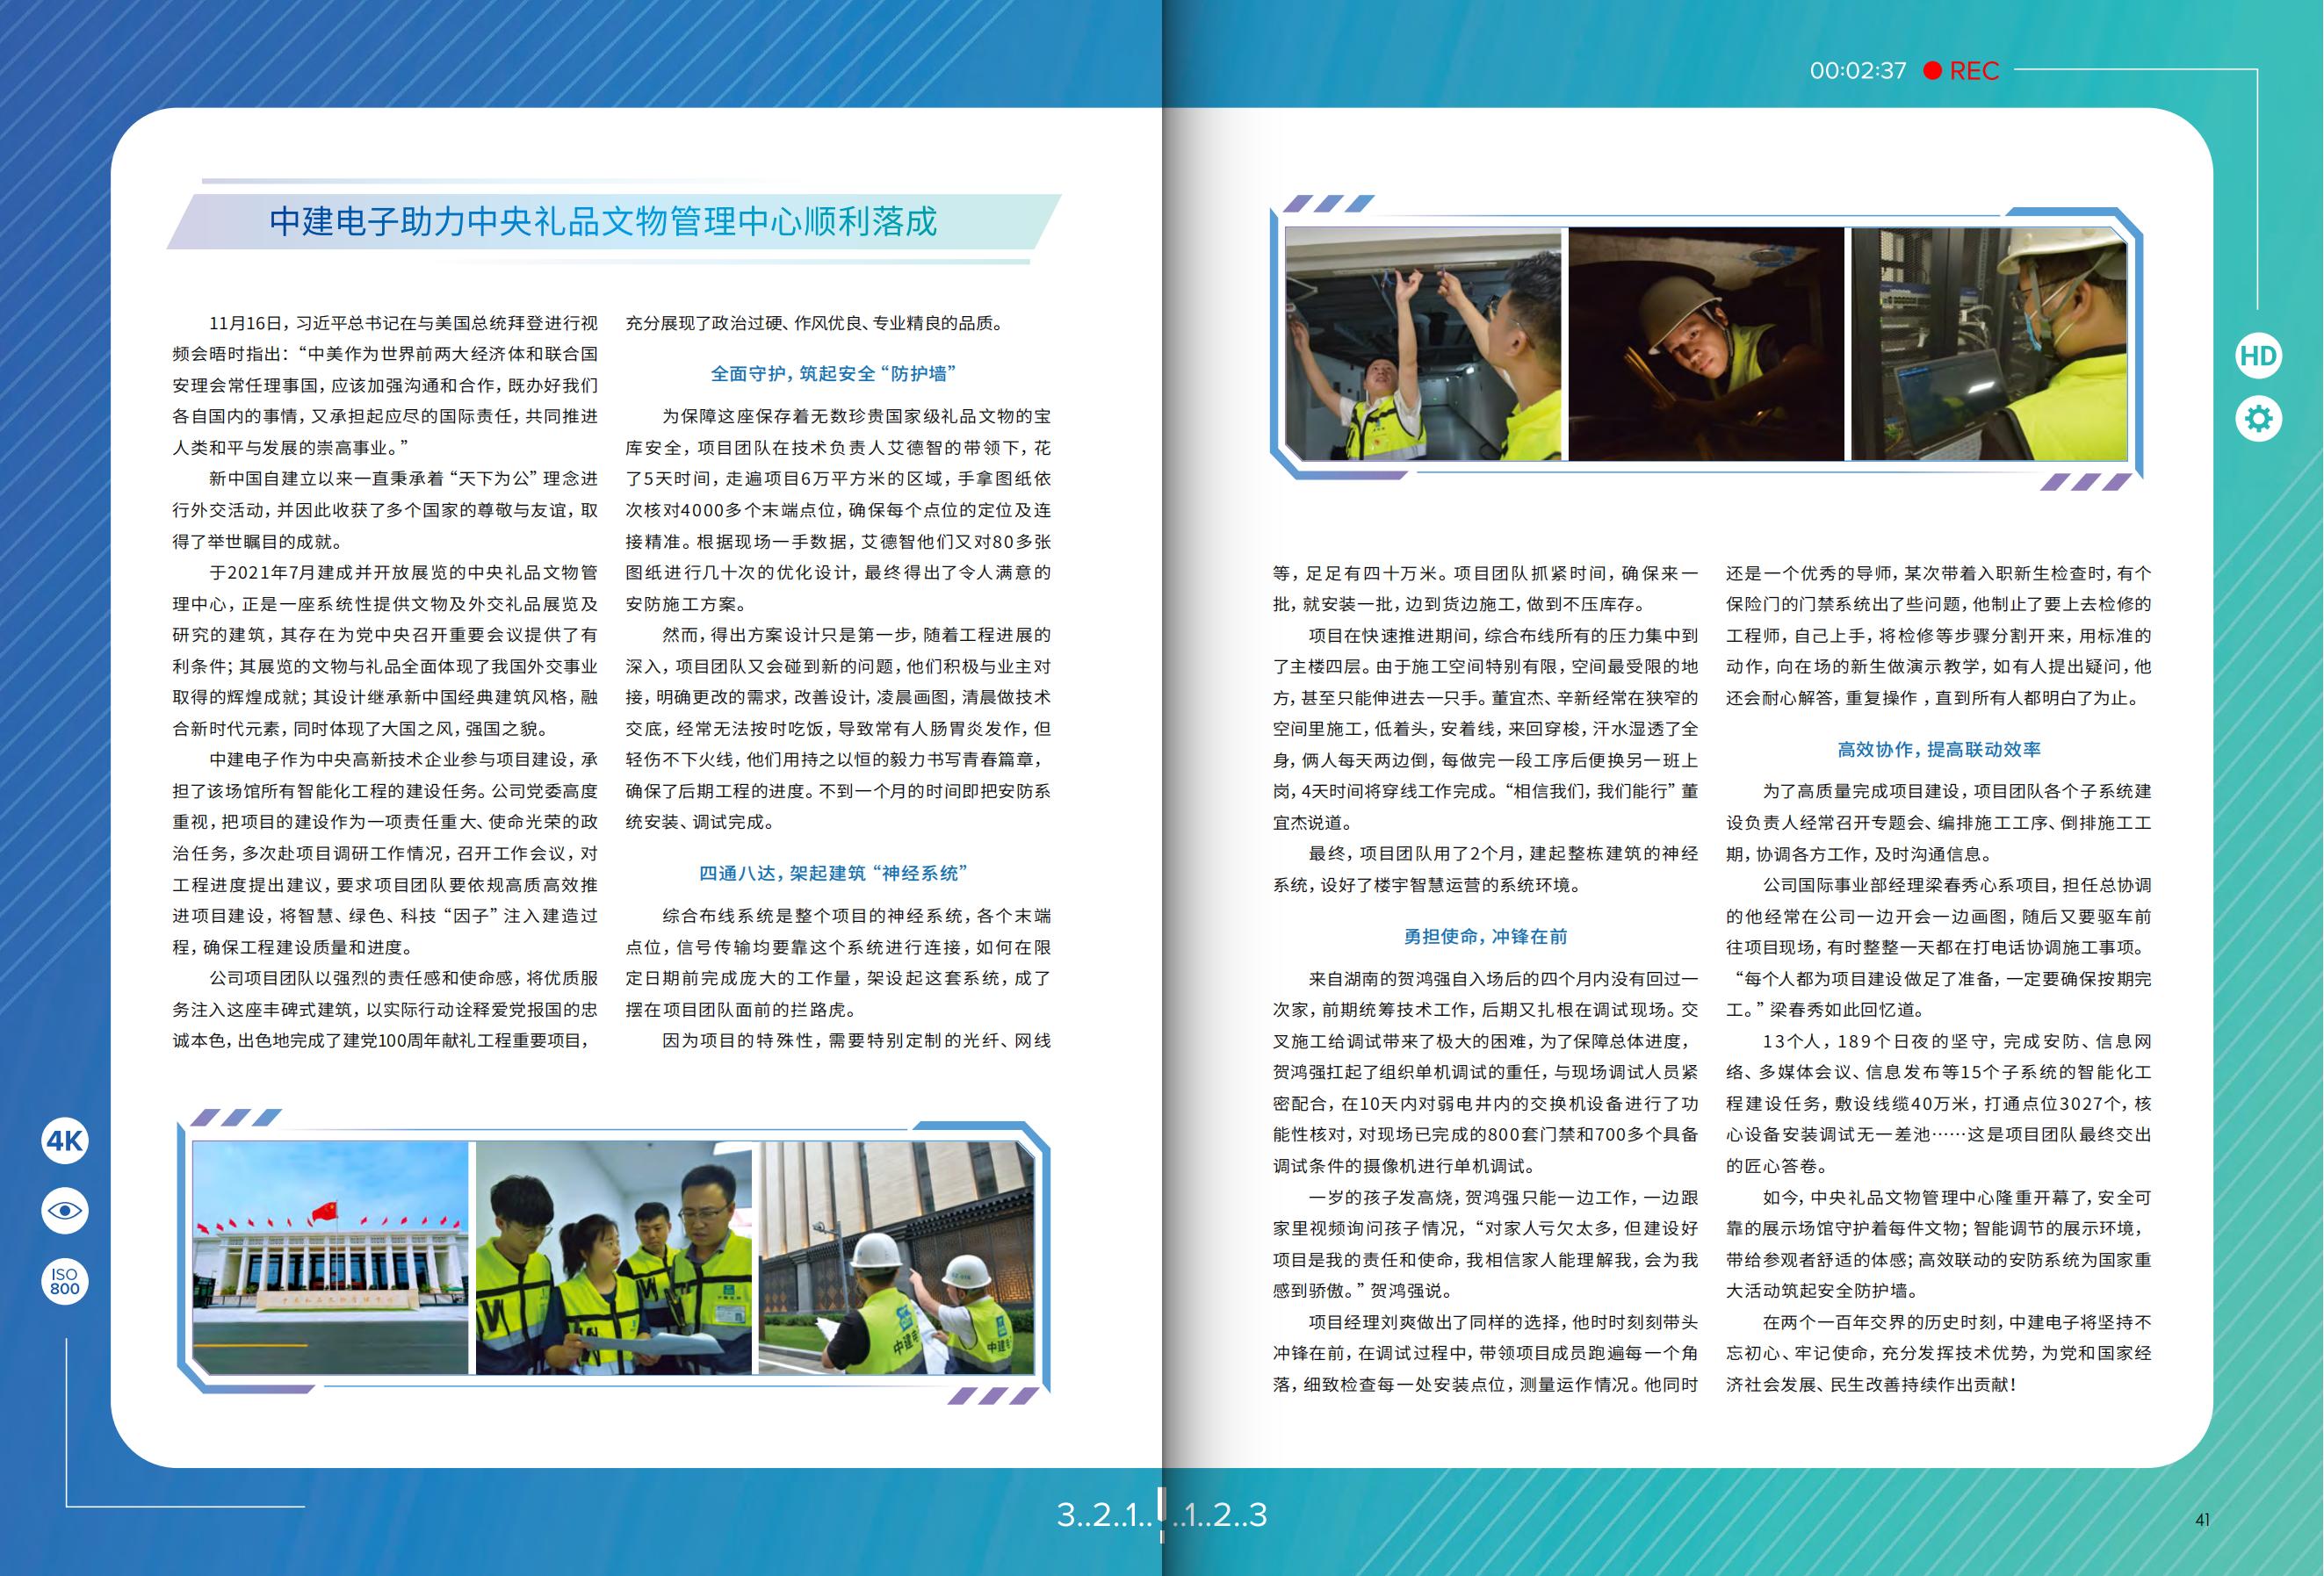Click photo of two workers in white helmets
2324x1576 pixels.
click(x=896, y=1257)
